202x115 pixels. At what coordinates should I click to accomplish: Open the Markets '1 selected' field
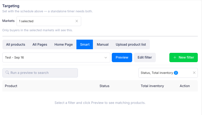tap(49, 21)
